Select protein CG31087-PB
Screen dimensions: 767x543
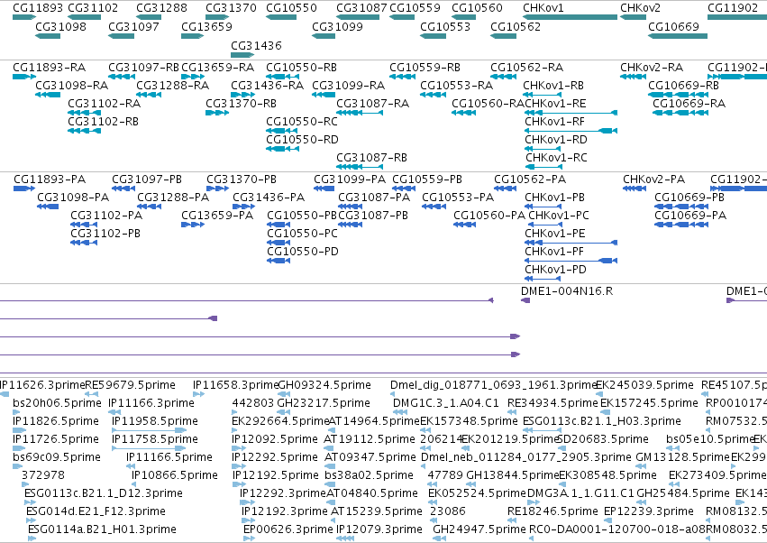coord(373,216)
